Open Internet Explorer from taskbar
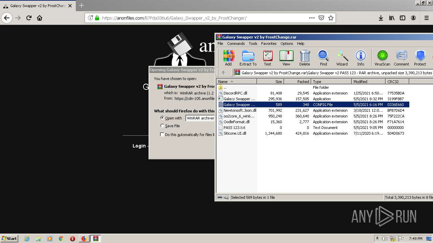Image resolution: width=433 pixels, height=243 pixels. point(27,239)
